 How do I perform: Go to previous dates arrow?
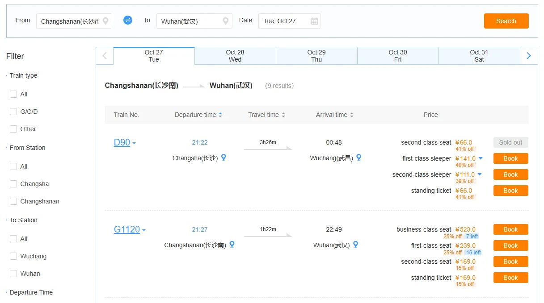tap(105, 56)
